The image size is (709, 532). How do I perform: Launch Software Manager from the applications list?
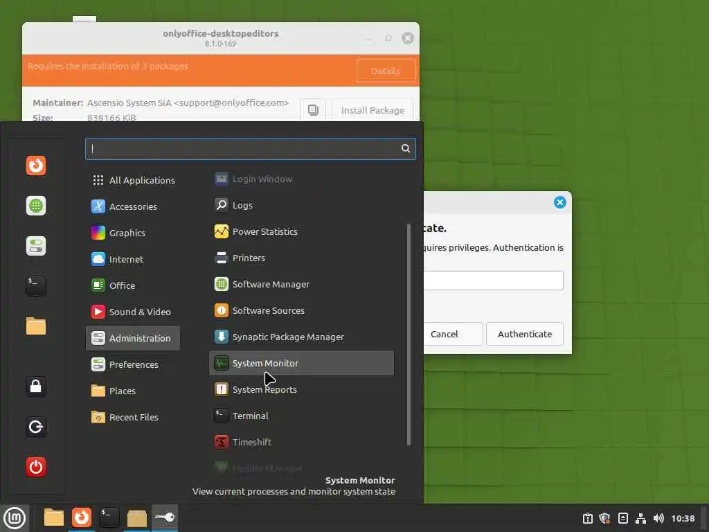tap(301, 284)
